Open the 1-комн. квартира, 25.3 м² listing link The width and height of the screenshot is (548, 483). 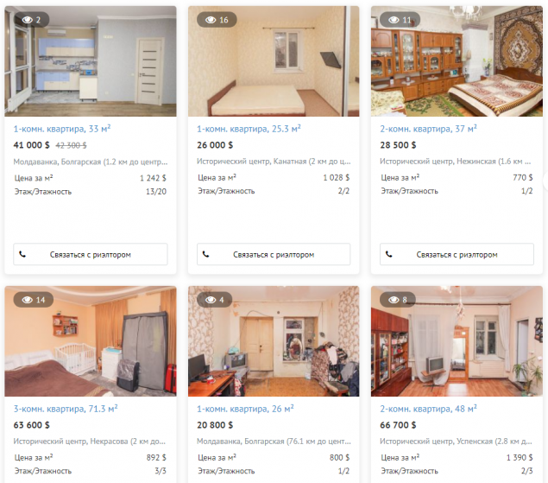249,129
